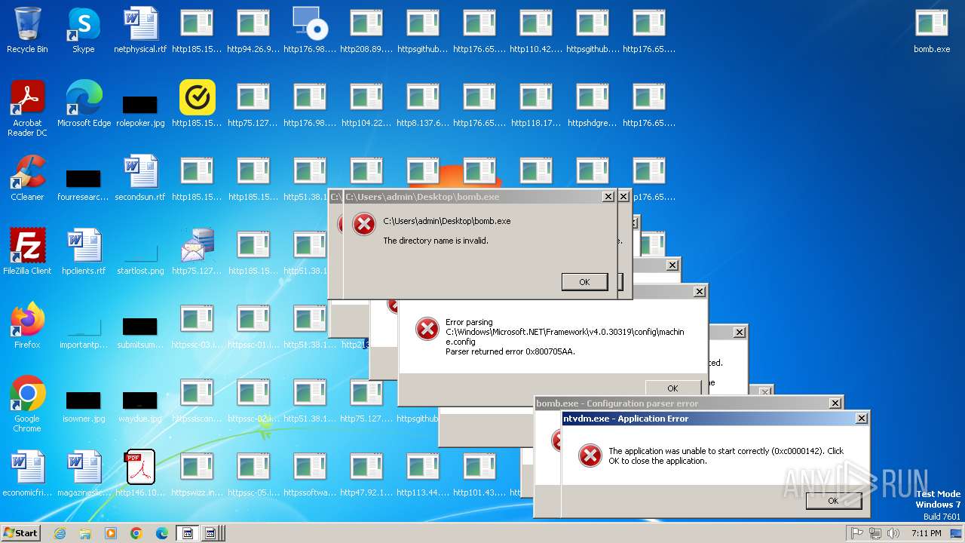
Task: Select the httpssc-01.l... file icon
Action: tap(253, 326)
